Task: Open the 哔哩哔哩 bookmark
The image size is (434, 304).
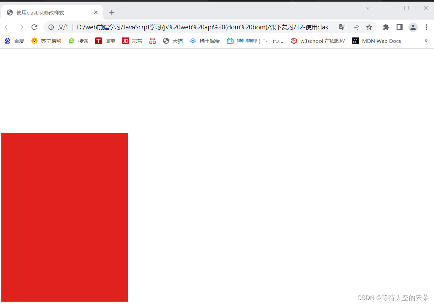Action: 255,41
